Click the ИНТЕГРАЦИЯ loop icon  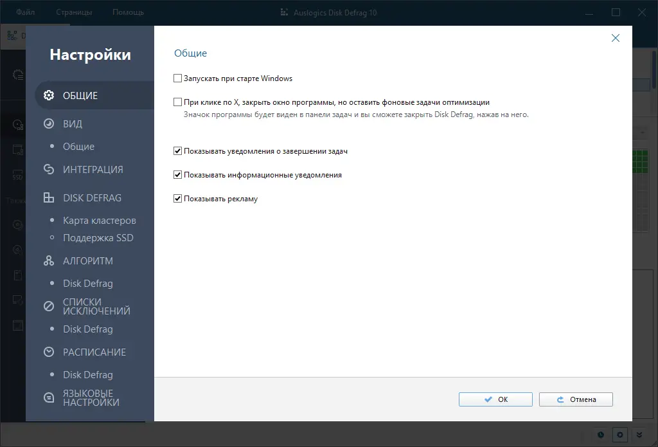coord(48,169)
